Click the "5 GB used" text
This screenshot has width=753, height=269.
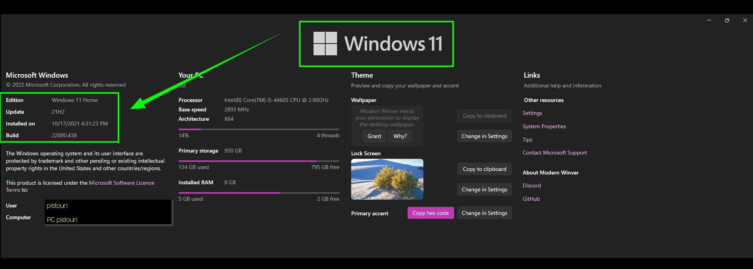point(191,199)
